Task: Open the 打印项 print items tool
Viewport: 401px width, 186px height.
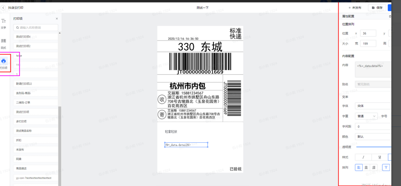Action: click(4, 64)
